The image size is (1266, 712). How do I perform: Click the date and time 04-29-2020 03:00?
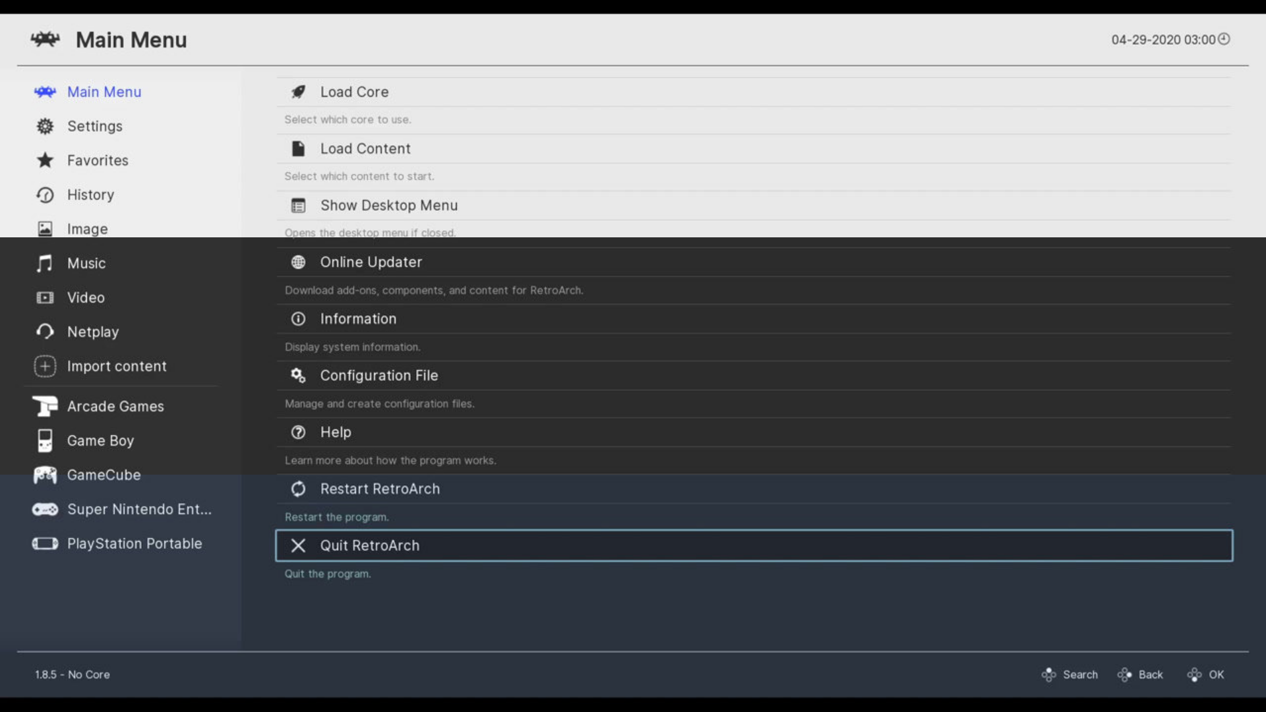pyautogui.click(x=1163, y=40)
